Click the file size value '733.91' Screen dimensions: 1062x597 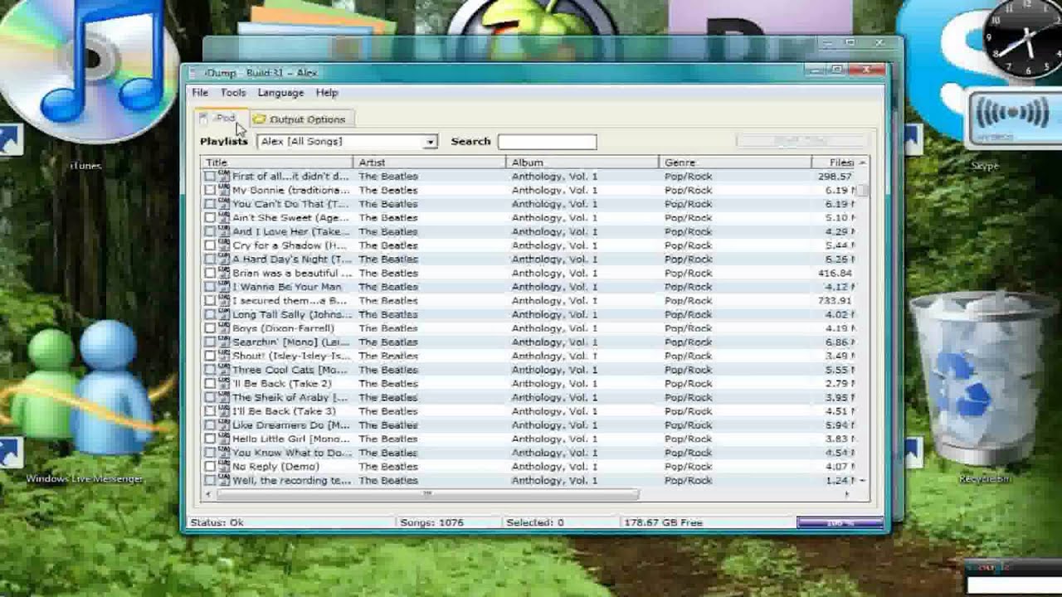pos(835,301)
